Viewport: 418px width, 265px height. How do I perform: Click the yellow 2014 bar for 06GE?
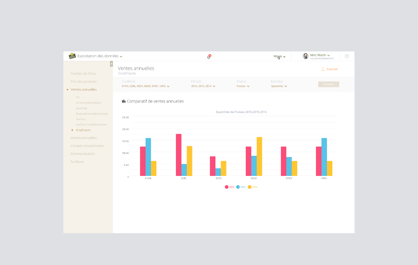point(259,156)
